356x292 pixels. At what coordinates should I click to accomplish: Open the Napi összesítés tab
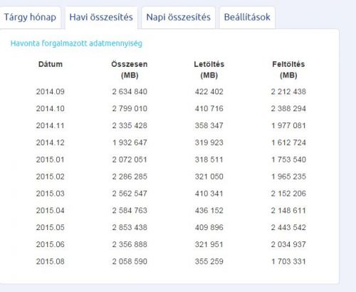pyautogui.click(x=178, y=17)
